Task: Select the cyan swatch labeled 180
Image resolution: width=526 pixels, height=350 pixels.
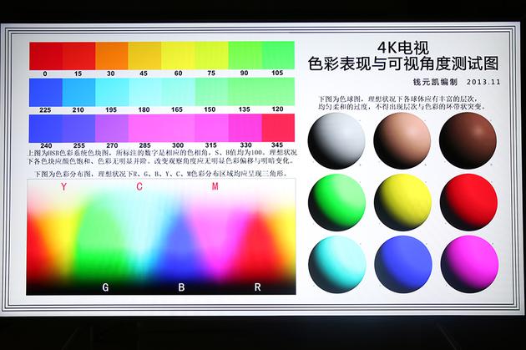Action: tap(144, 91)
